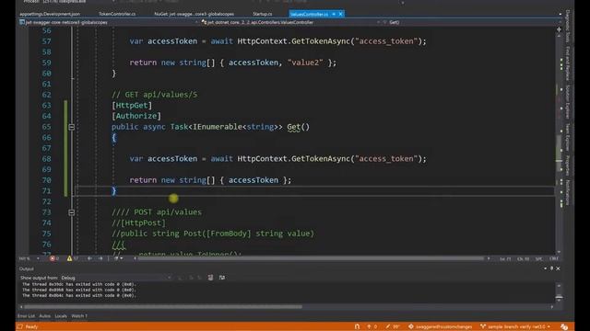
Task: Click the Output panel title
Action: coord(27,268)
